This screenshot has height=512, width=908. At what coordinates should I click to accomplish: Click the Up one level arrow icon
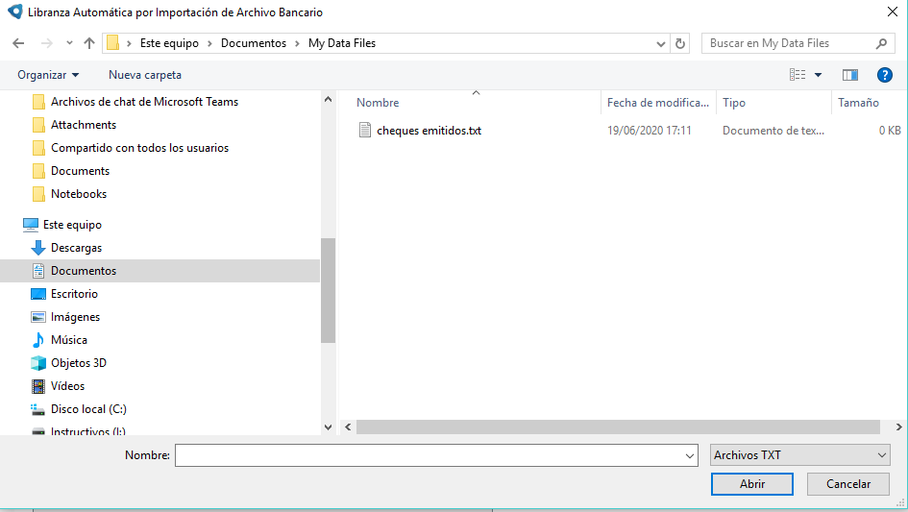(89, 43)
